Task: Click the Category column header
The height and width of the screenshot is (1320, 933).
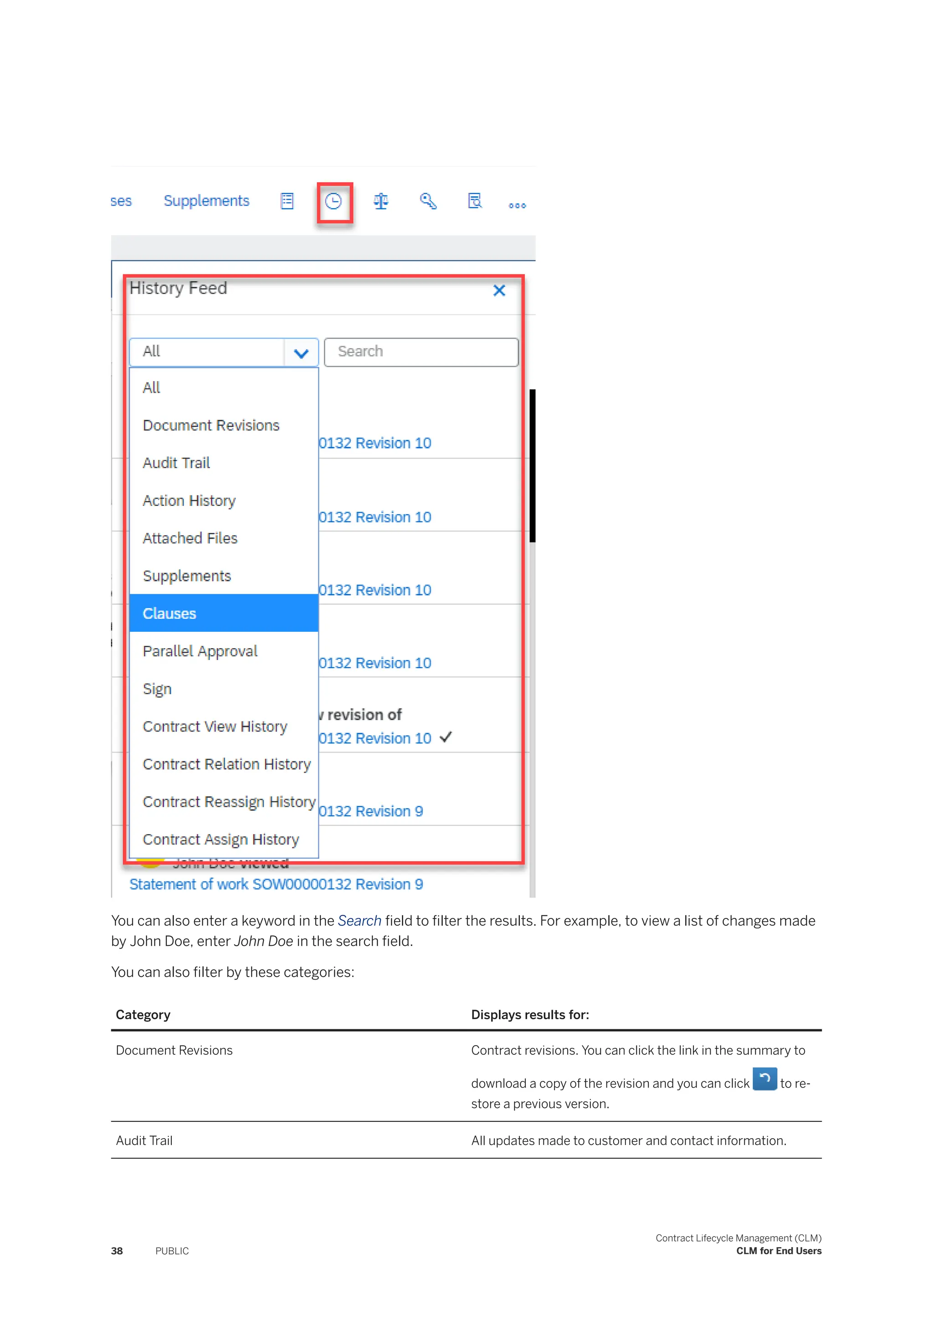Action: (143, 1015)
